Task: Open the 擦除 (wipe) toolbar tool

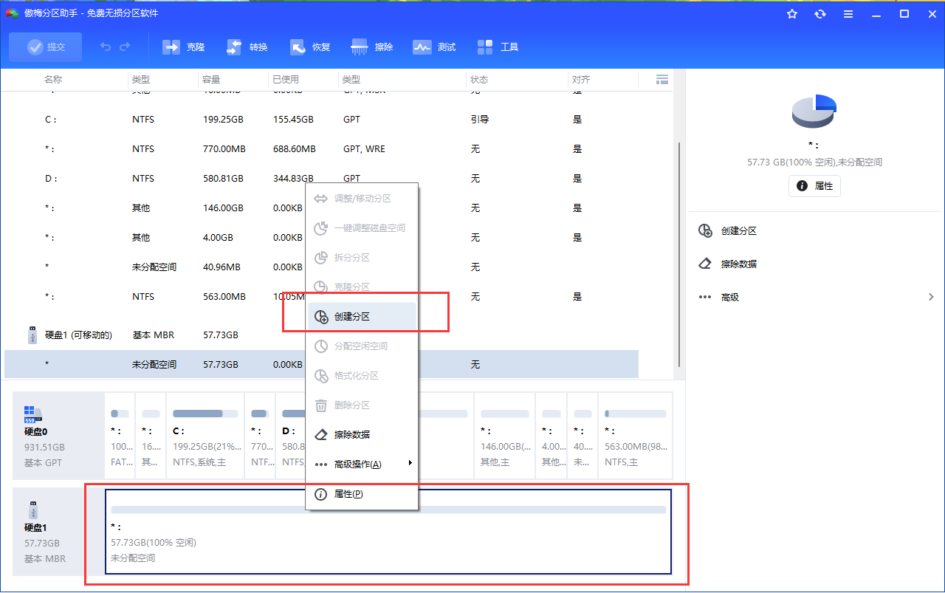Action: click(373, 47)
